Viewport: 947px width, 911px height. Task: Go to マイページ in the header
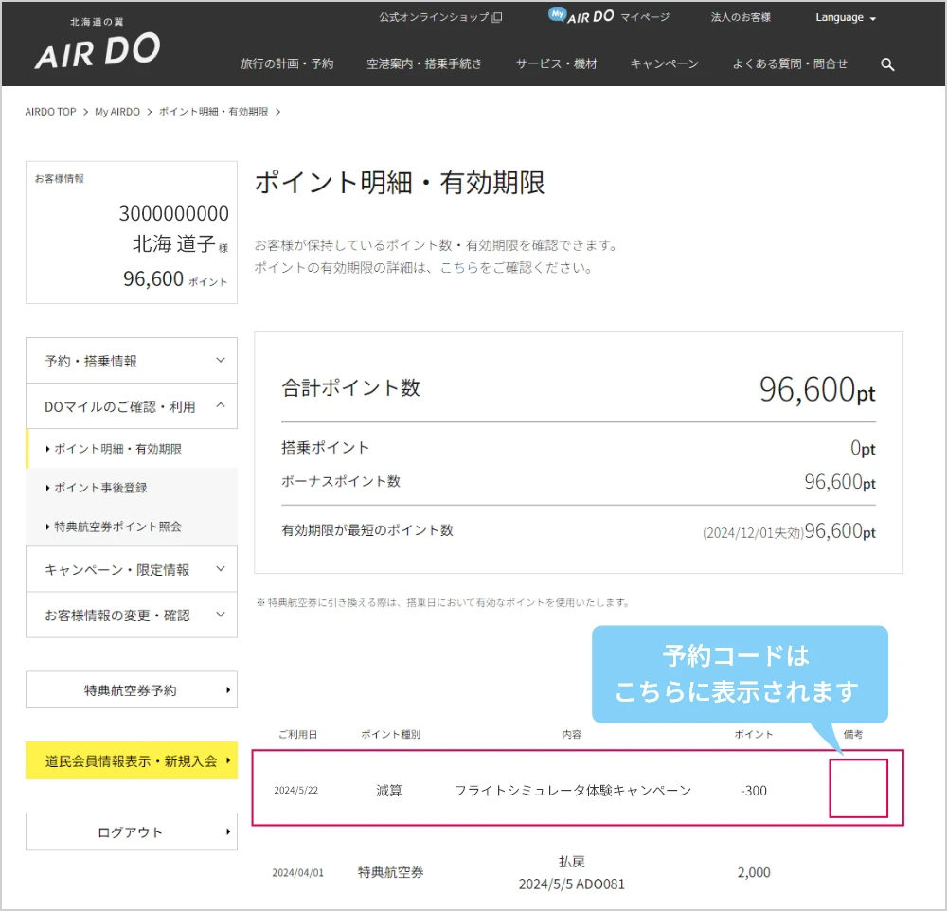645,17
